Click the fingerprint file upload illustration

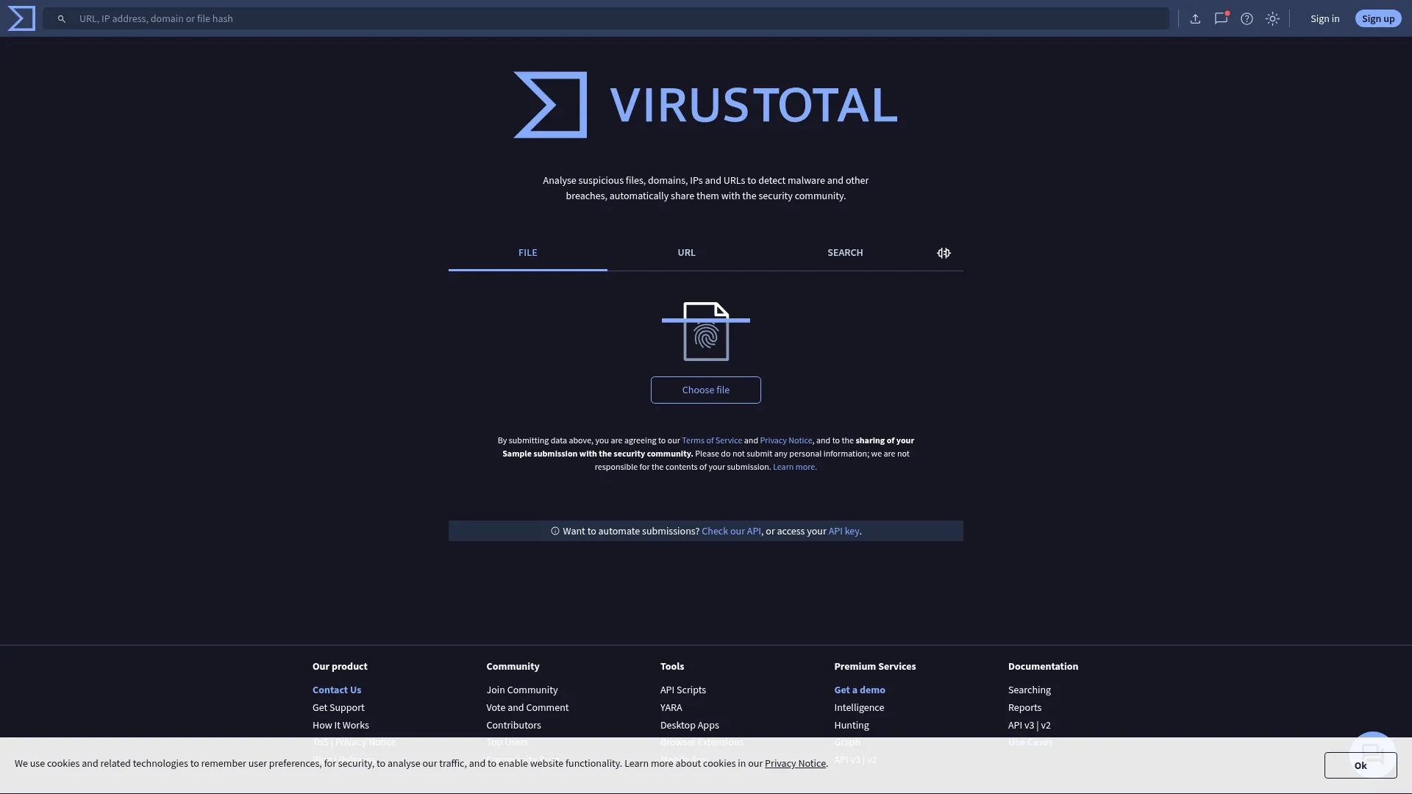click(x=705, y=332)
